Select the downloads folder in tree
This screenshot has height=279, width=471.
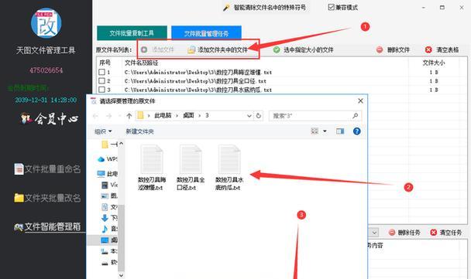coord(109,218)
